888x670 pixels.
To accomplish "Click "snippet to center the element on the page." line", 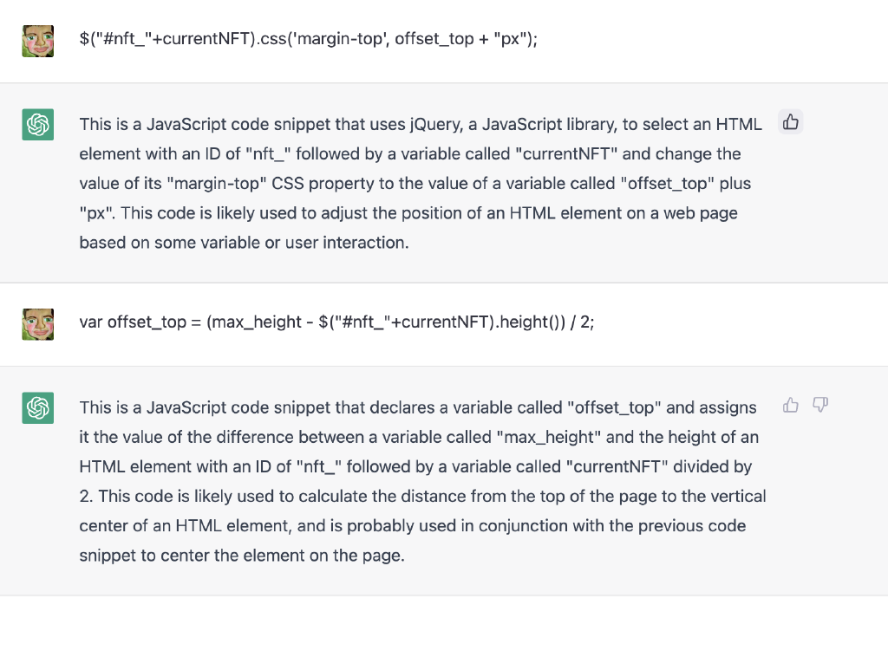I will (x=242, y=555).
